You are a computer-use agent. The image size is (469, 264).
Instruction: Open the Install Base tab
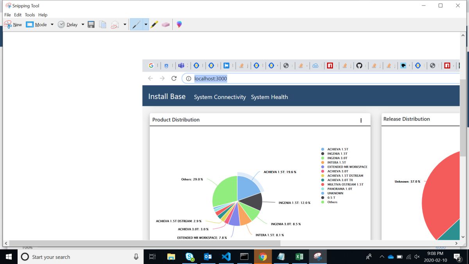(x=167, y=97)
